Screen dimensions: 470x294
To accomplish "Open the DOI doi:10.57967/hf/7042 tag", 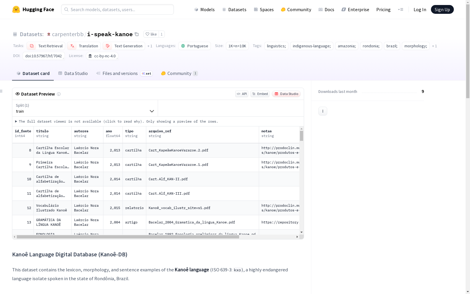I will pyautogui.click(x=43, y=56).
